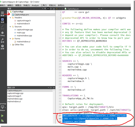Start debugging with the play-with-bug button
This screenshot has height=127, width=135.
pyautogui.click(x=2, y=121)
